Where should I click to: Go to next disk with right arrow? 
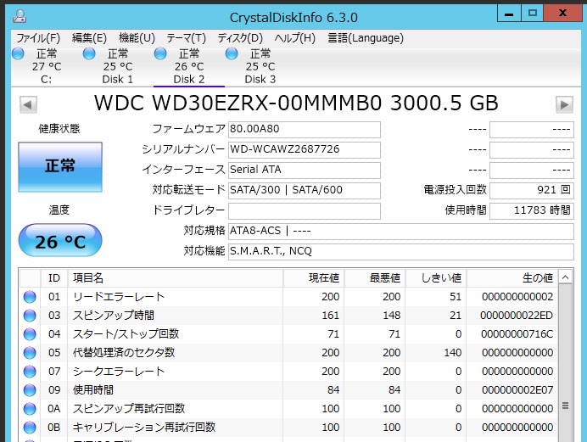(x=564, y=104)
